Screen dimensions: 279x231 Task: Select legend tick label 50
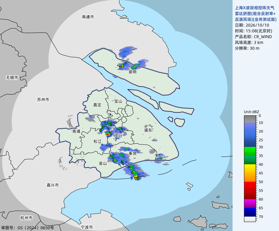(261, 182)
